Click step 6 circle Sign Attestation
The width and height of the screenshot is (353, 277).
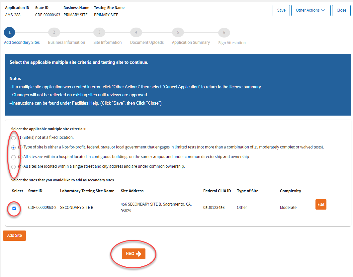pos(224,33)
